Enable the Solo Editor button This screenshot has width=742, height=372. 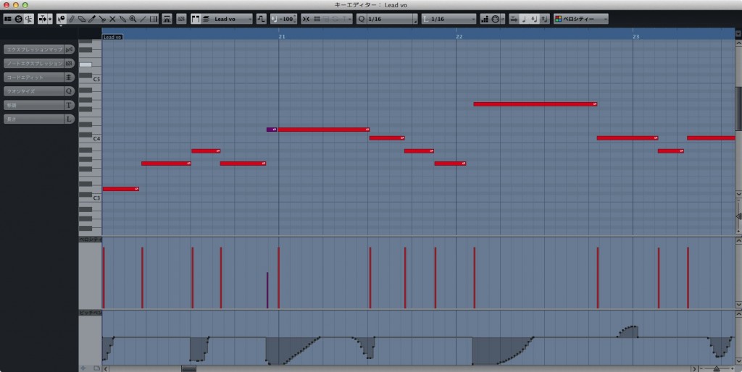tap(18, 19)
